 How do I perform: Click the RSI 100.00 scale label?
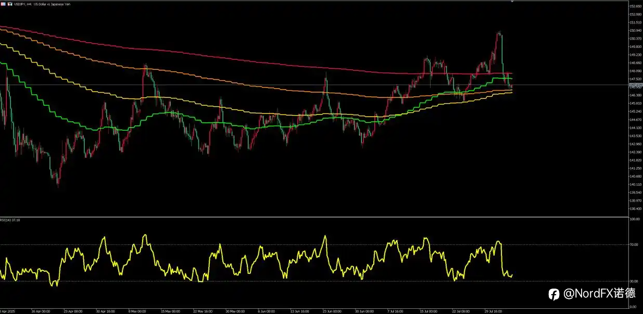tap(635, 219)
